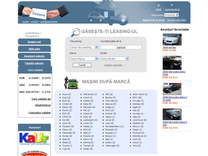The width and height of the screenshot is (208, 156).
Task: Click the 2008 Mercedes-Benz C 63 AMG link
Action: coord(175,99)
